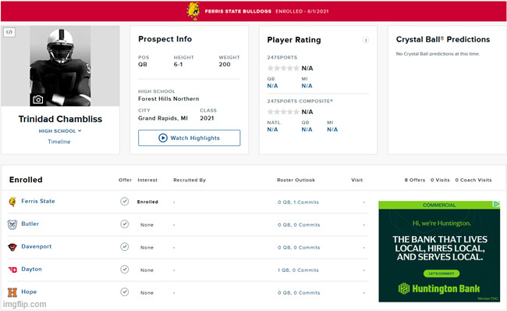The height and width of the screenshot is (311, 507).
Task: Click Butler roster outlook '0 QB, 0 Commits'
Action: 299,225
